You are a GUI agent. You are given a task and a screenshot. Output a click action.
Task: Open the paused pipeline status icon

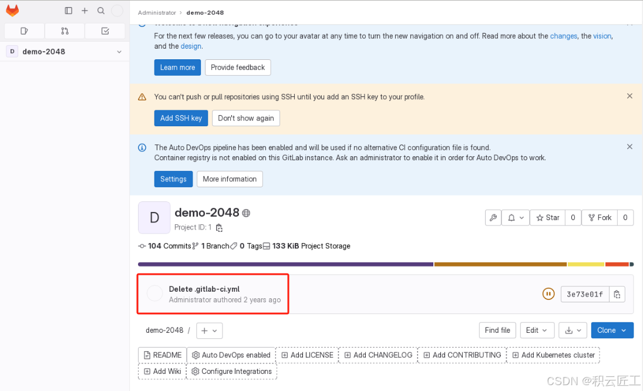[x=548, y=294]
